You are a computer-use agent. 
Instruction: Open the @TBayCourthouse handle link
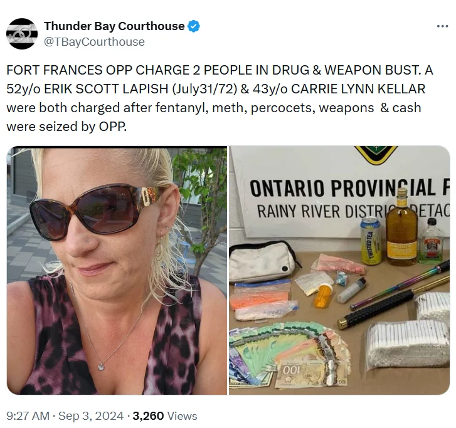[94, 42]
